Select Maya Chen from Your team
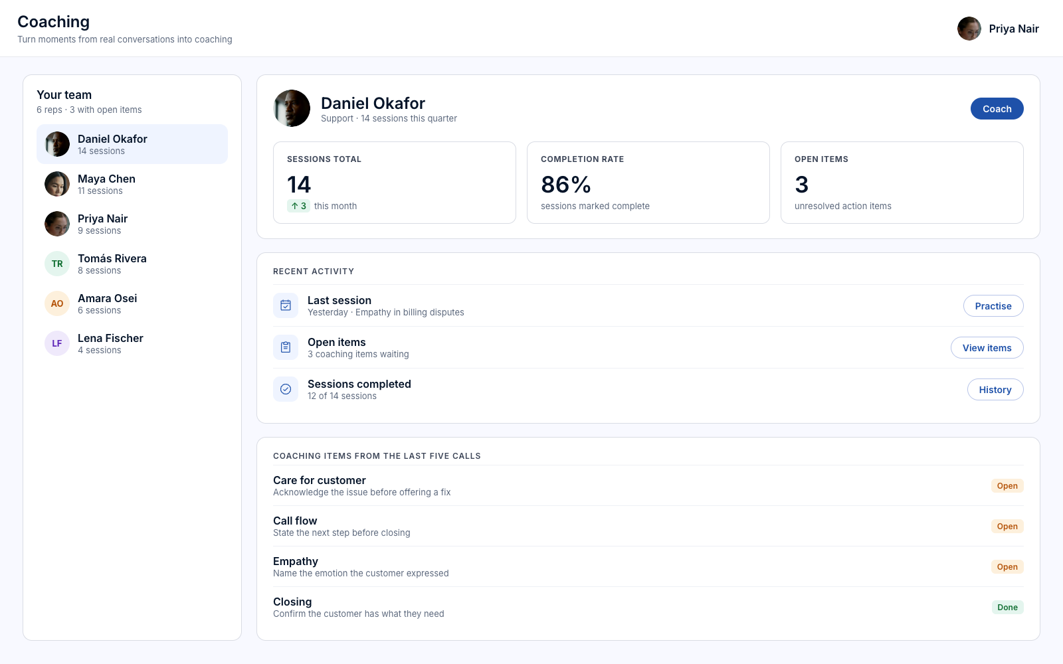Image resolution: width=1063 pixels, height=664 pixels. point(132,184)
